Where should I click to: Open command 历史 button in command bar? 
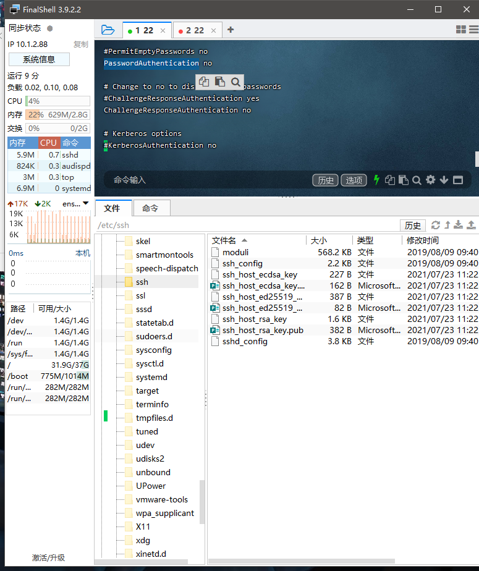[325, 180]
